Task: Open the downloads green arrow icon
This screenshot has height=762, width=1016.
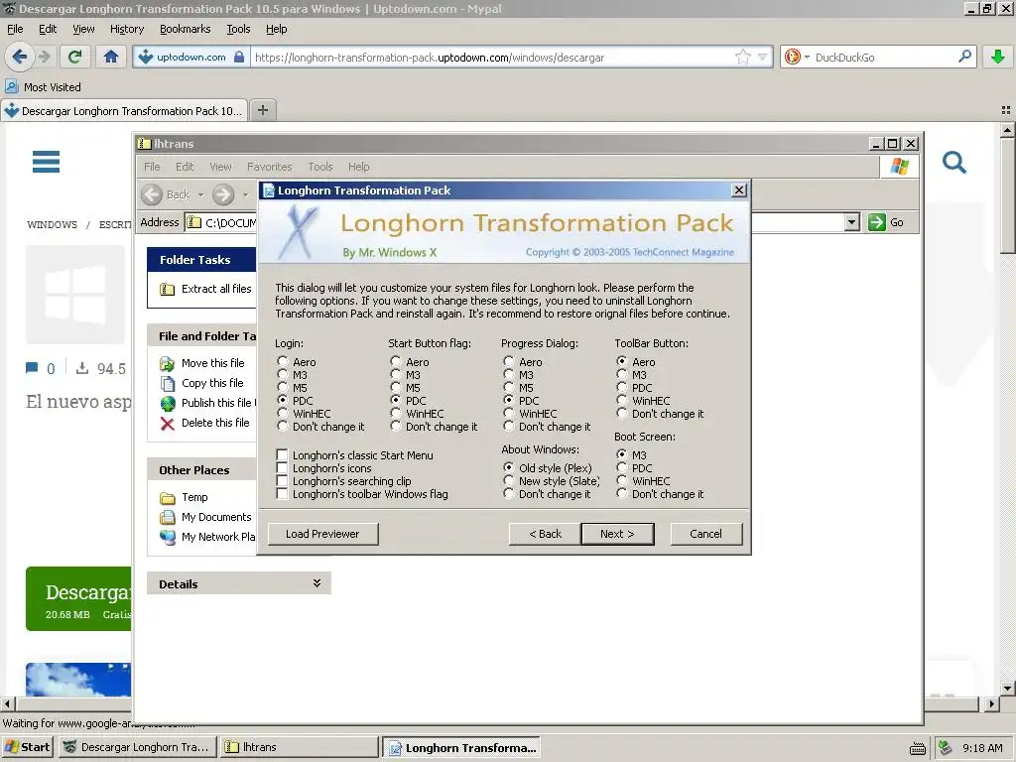Action: 998,57
